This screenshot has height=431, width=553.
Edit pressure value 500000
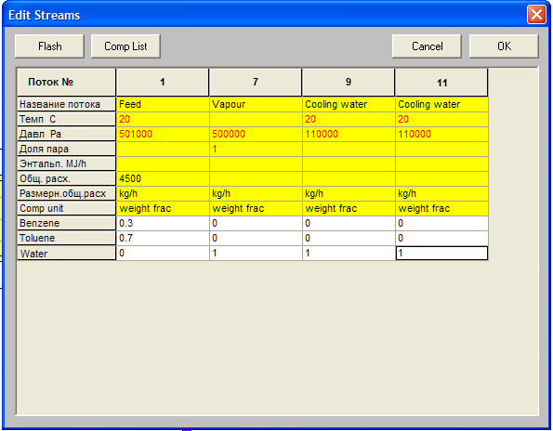coord(256,134)
